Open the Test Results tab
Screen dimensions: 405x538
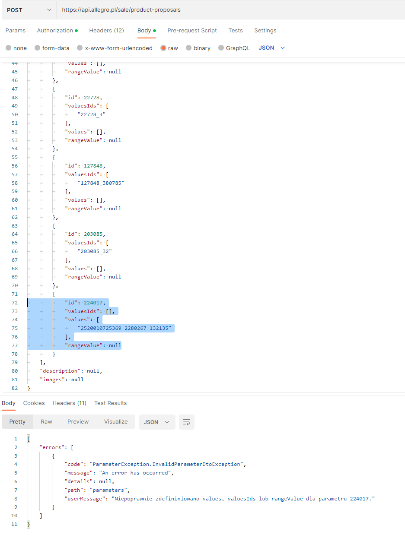110,403
